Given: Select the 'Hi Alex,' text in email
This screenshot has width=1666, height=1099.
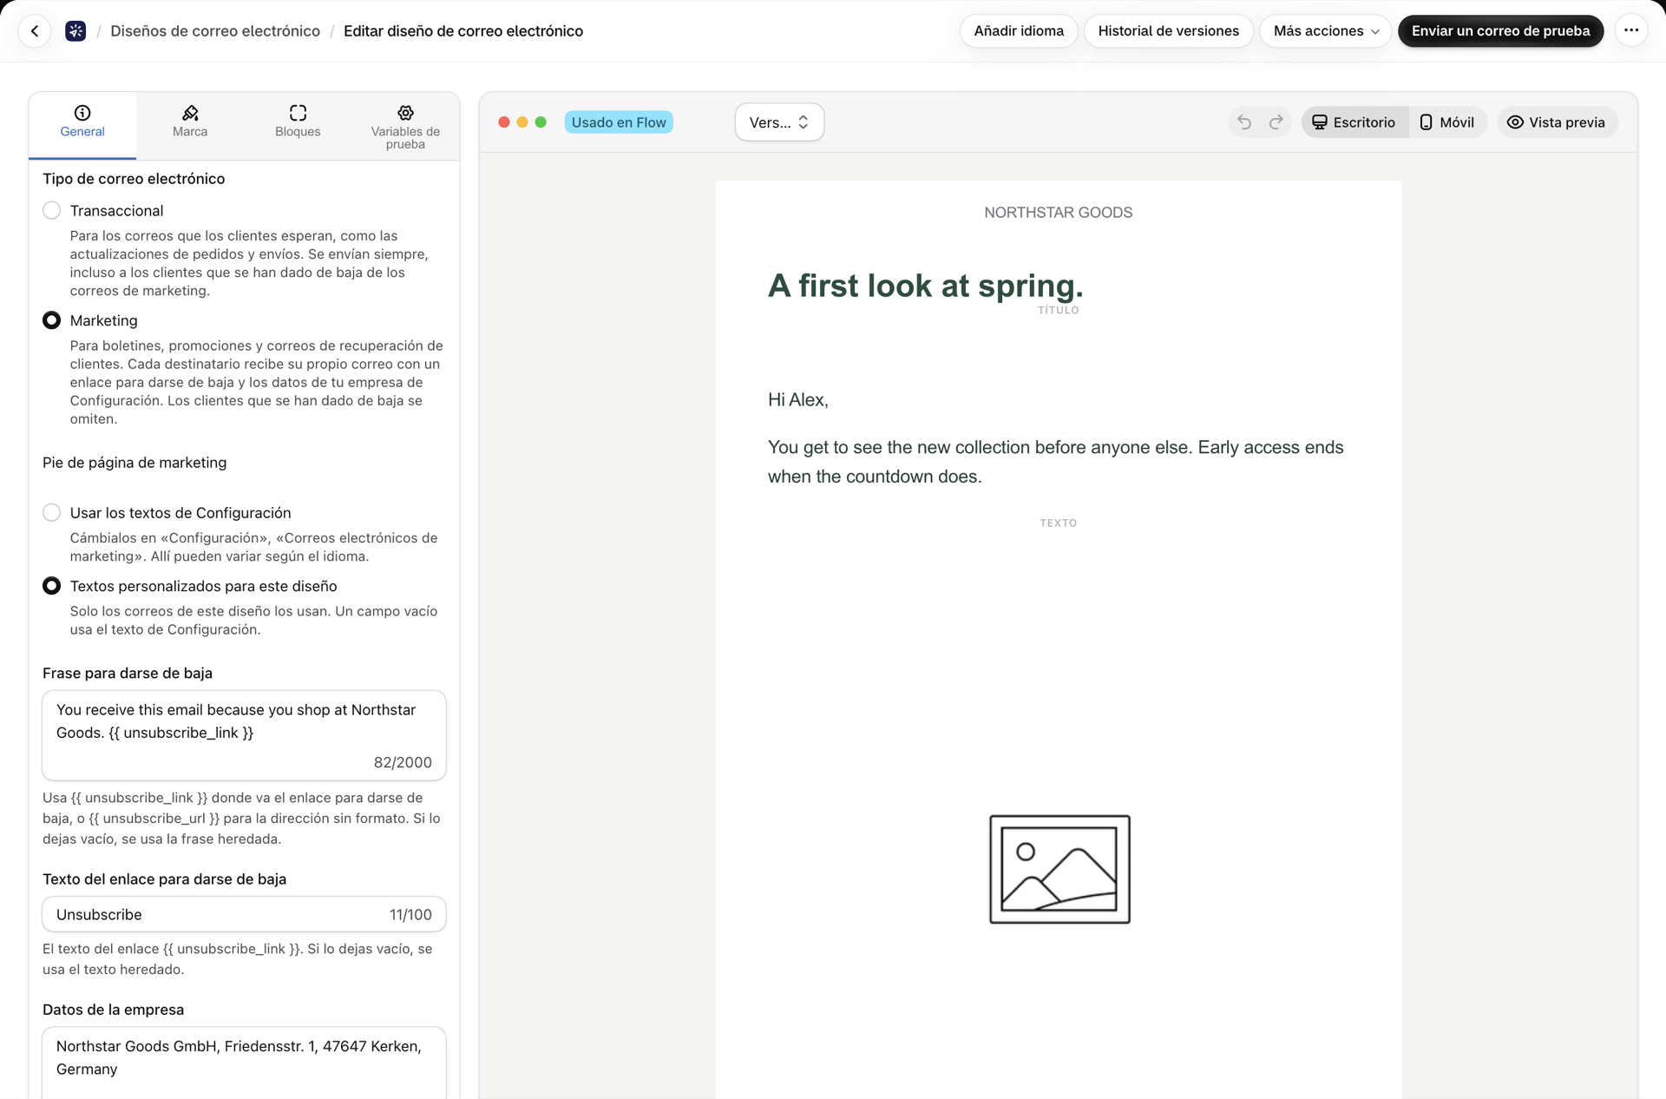Looking at the screenshot, I should [x=798, y=400].
